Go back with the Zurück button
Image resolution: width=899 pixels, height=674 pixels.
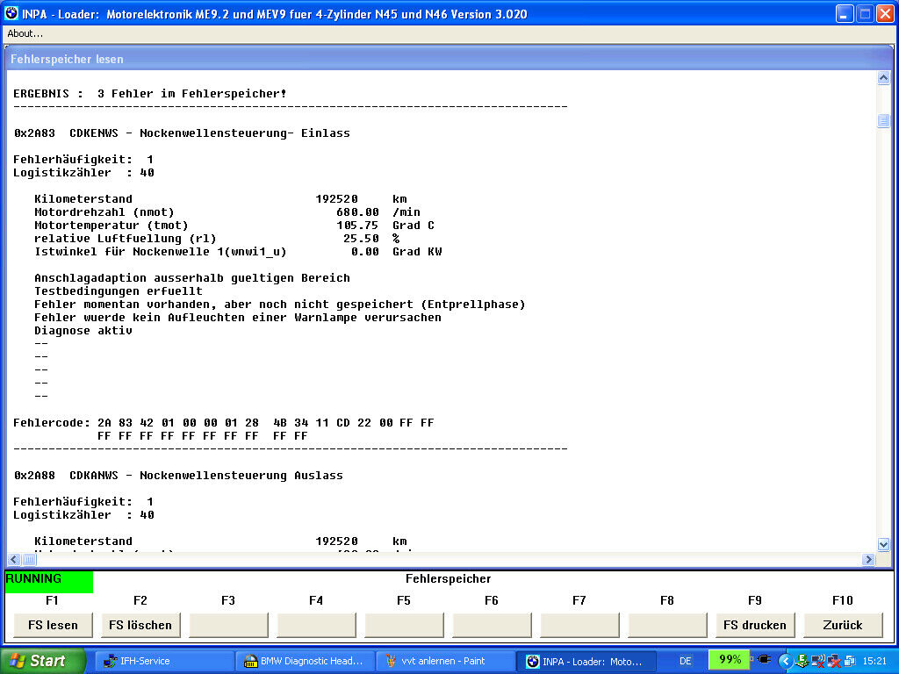point(843,625)
